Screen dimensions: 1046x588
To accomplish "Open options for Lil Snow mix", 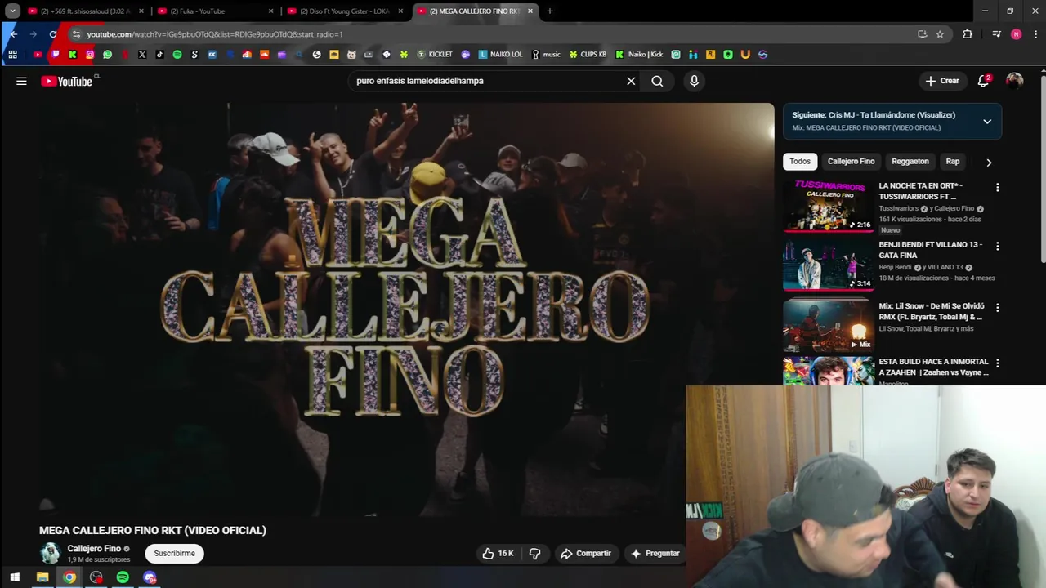I will click(997, 308).
